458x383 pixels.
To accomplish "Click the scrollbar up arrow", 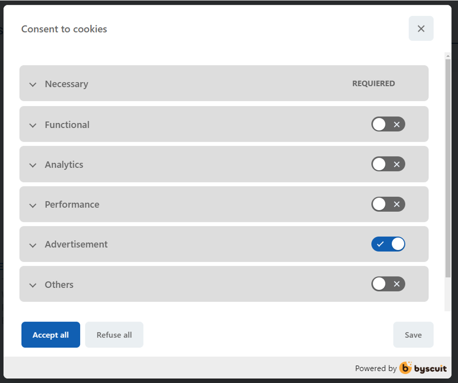I will point(448,55).
